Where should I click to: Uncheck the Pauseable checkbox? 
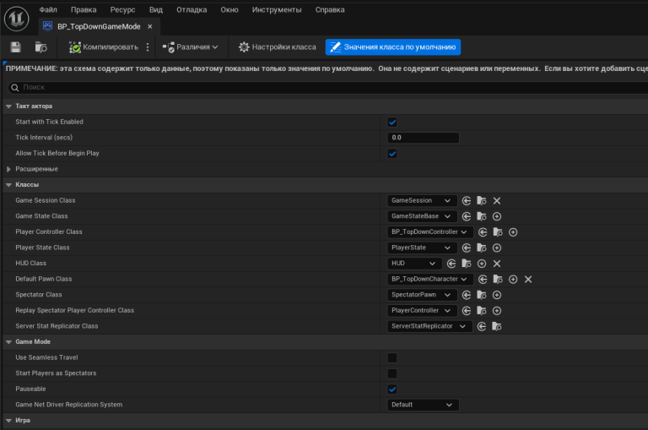[x=392, y=389]
